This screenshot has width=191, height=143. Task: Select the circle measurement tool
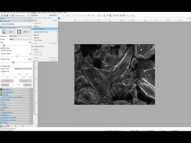(x=84, y=15)
